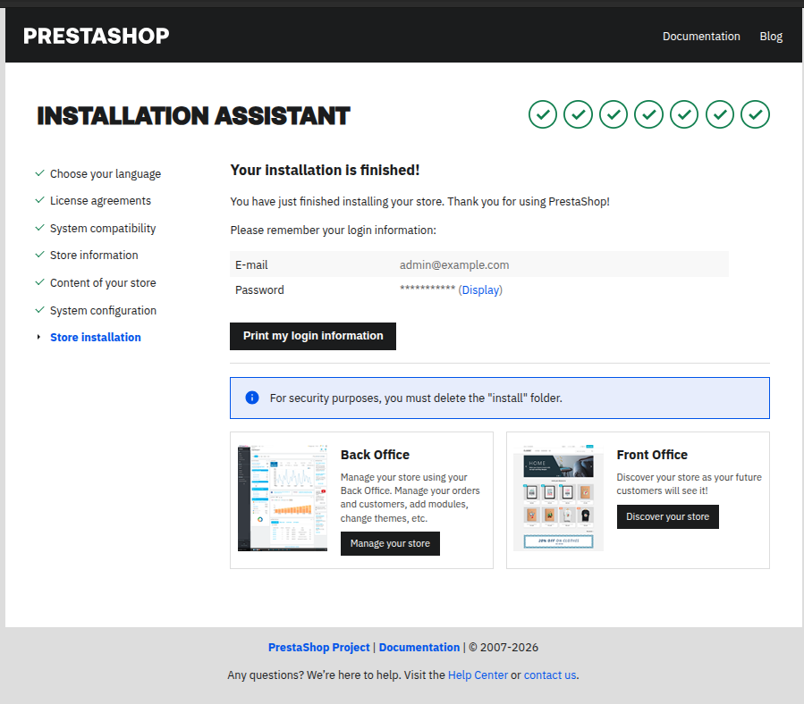Click the first progress step checkmark circle

tap(542, 114)
